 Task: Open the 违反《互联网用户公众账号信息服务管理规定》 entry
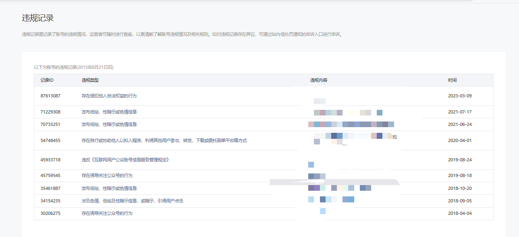125,160
